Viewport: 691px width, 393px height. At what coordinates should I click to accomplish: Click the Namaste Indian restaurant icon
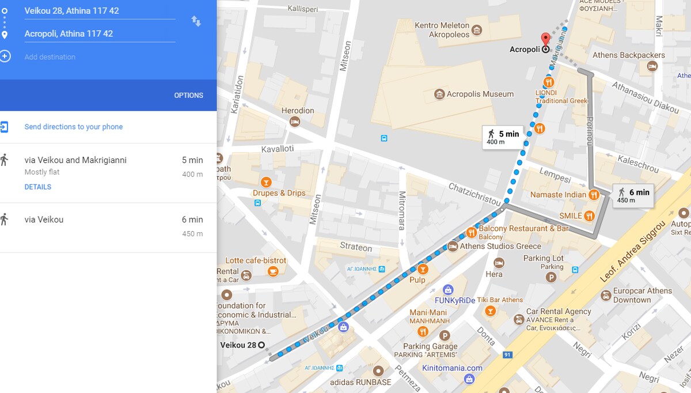tap(594, 195)
